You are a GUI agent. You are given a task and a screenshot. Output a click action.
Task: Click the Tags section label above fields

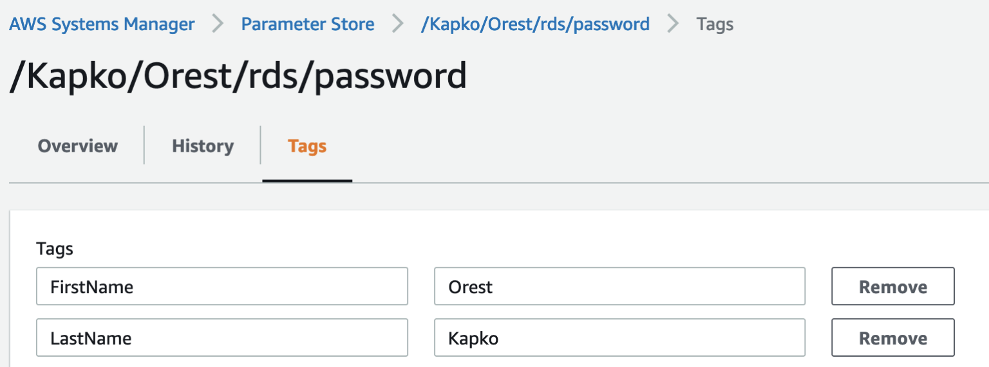[x=55, y=249]
